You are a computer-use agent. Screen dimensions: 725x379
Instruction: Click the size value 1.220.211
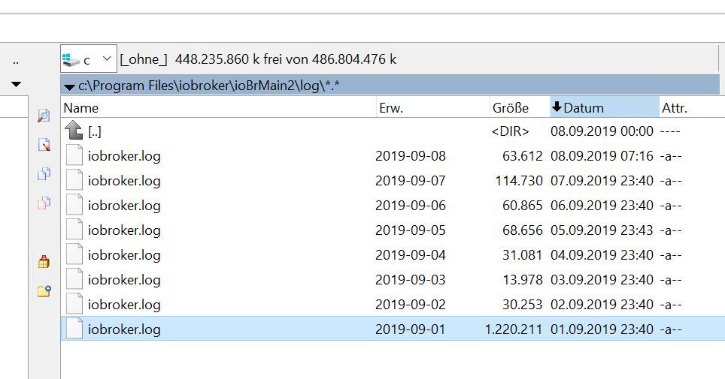[x=513, y=329]
